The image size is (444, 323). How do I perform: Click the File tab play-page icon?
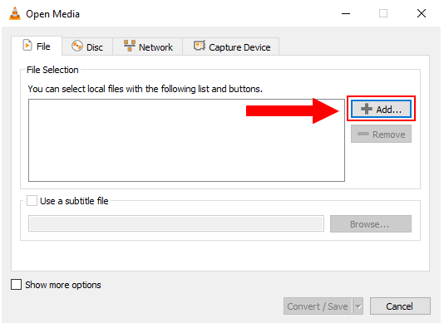[x=27, y=46]
